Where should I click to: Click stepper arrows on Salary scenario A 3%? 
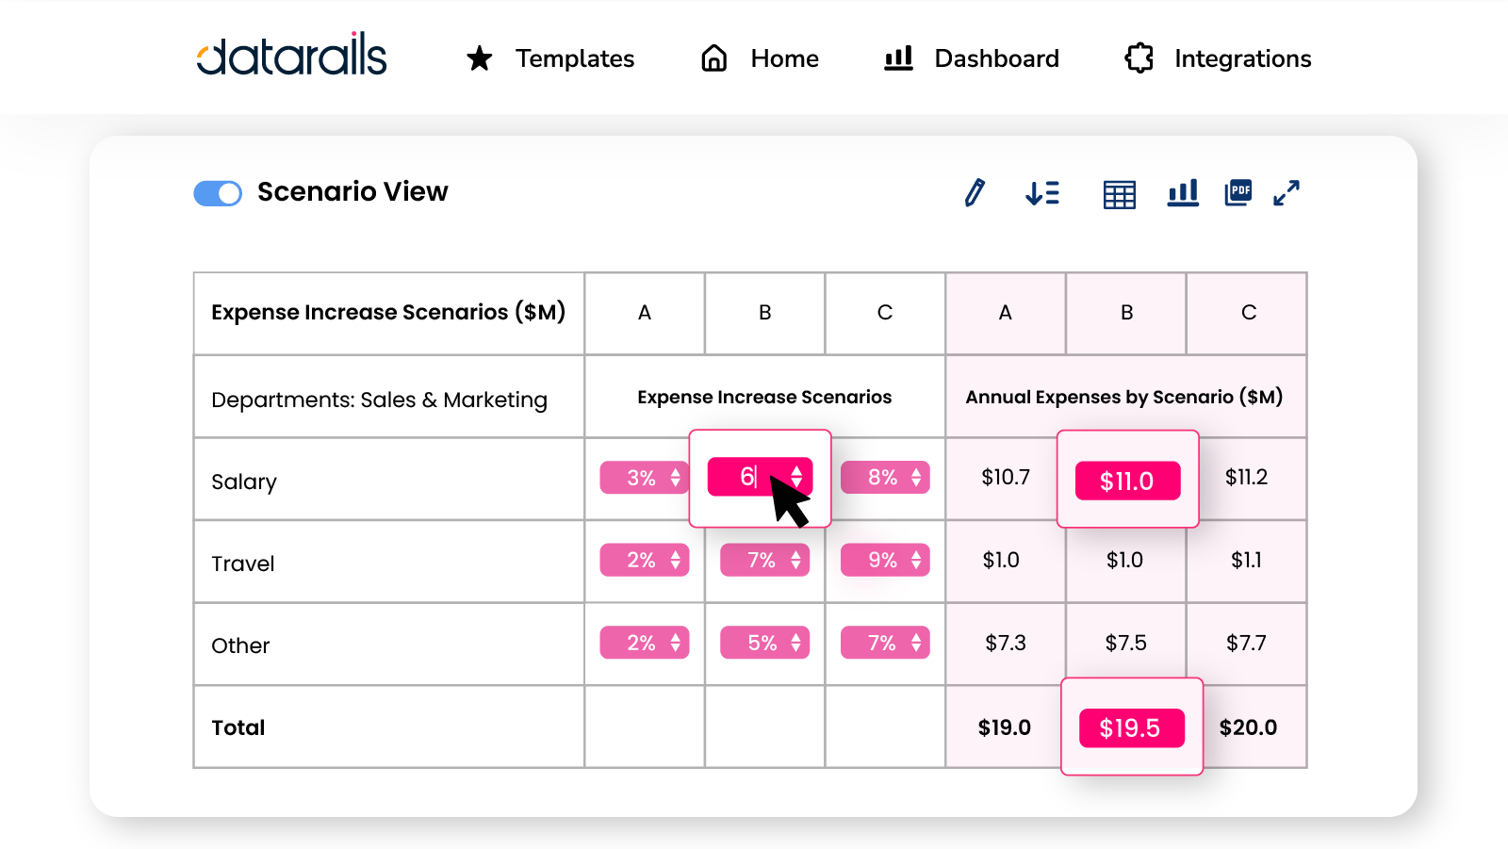[676, 478]
